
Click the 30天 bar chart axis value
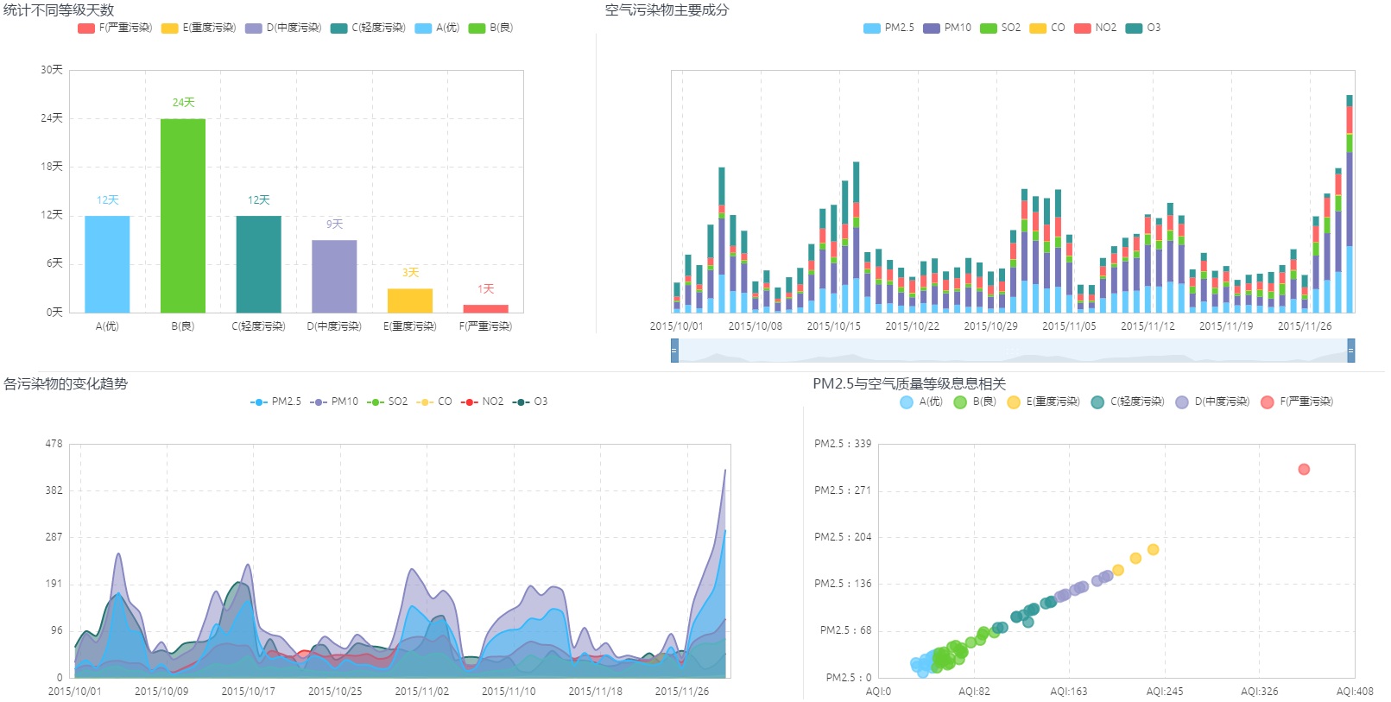click(52, 70)
